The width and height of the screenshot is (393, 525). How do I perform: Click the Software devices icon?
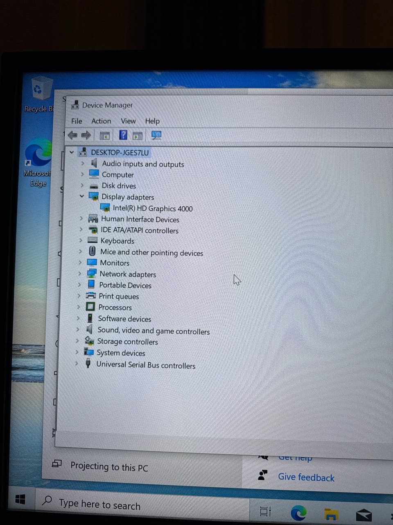pyautogui.click(x=90, y=318)
